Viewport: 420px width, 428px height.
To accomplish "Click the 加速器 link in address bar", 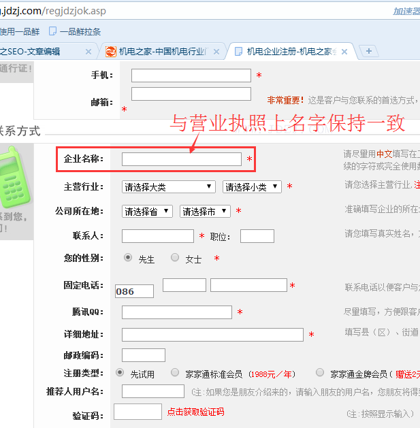I will 406,11.
